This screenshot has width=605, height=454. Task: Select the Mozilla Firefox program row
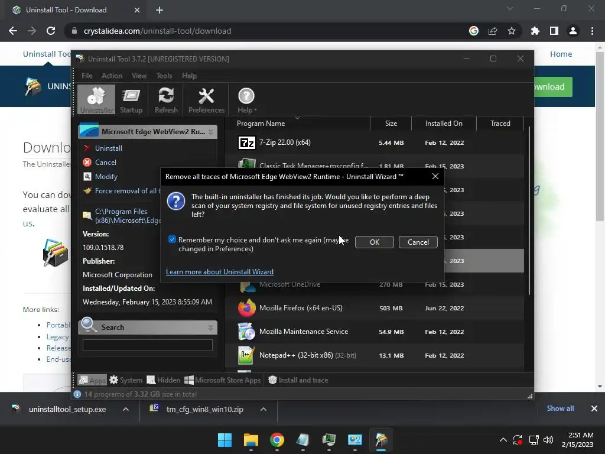coord(374,308)
